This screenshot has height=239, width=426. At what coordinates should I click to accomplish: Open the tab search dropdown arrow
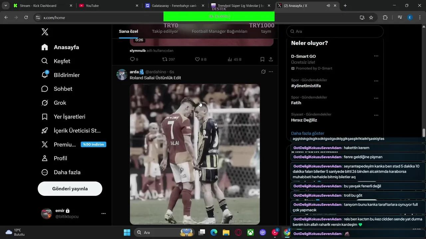pos(6,6)
